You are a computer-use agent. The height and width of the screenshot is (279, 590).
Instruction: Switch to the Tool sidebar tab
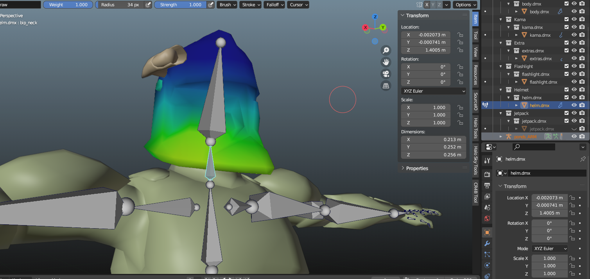click(x=475, y=35)
